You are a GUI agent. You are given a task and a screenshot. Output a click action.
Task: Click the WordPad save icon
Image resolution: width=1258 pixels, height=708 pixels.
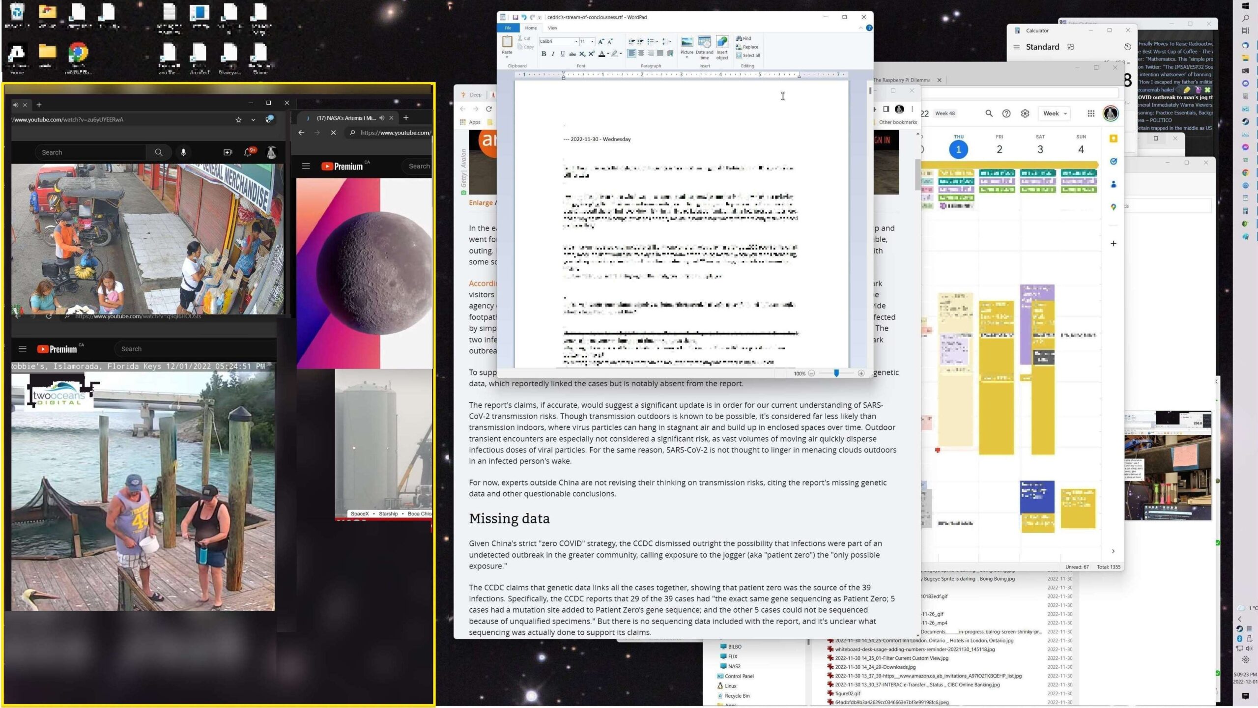[515, 17]
